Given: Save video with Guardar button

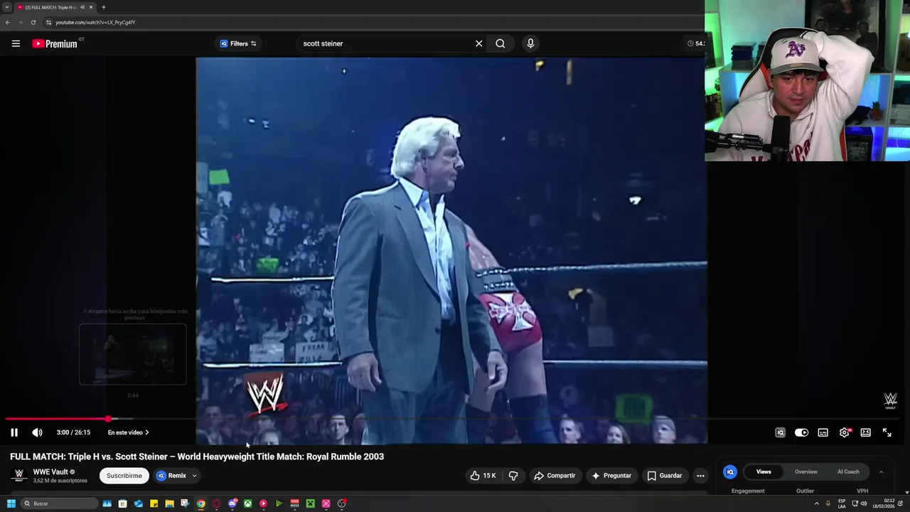Looking at the screenshot, I should pos(665,476).
